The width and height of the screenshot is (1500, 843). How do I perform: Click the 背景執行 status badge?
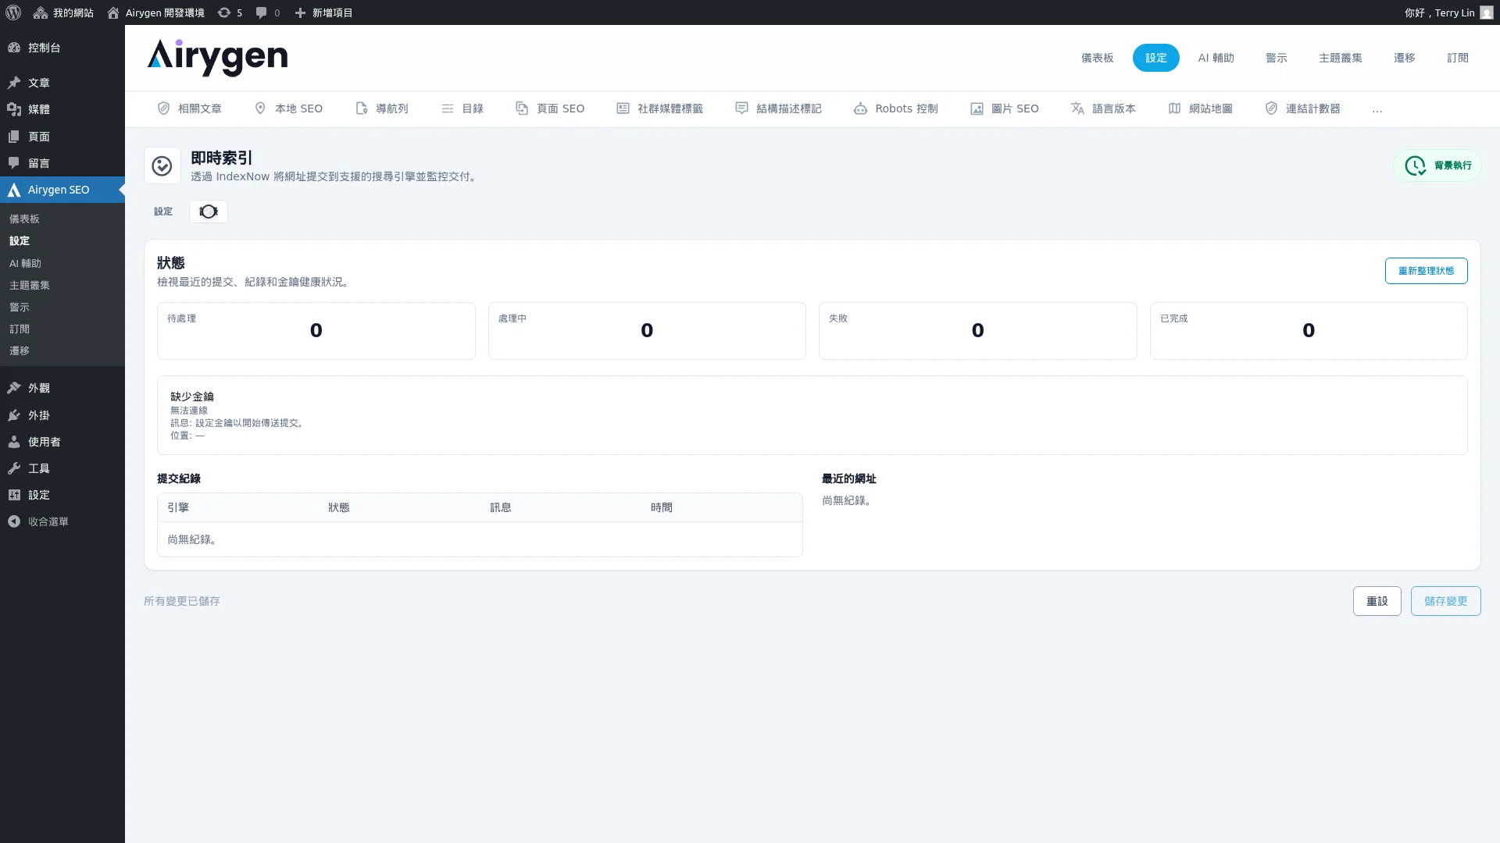1437,165
